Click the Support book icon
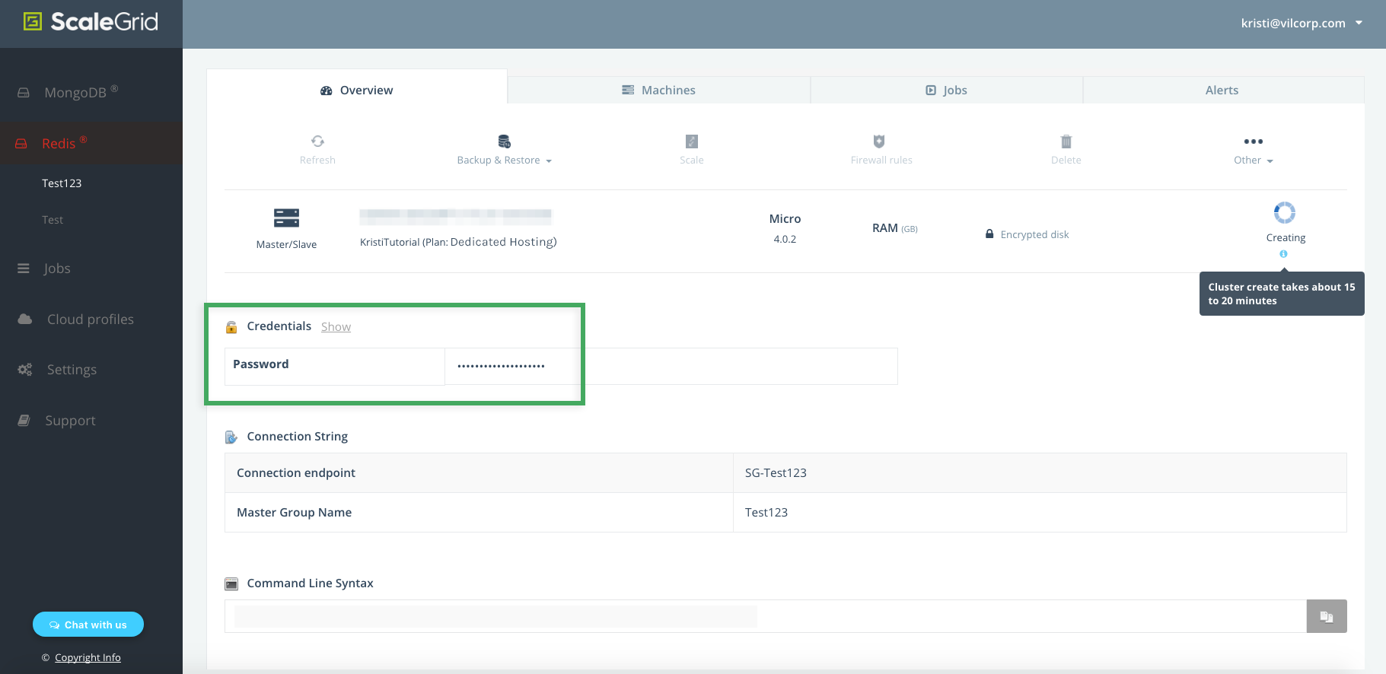Image resolution: width=1386 pixels, height=674 pixels. coord(24,420)
